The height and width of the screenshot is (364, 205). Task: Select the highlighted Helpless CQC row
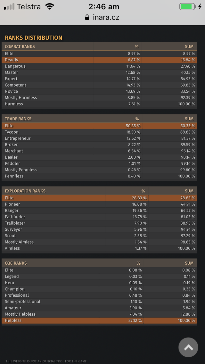pos(99,321)
